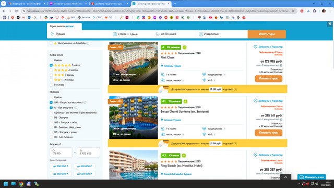Click the calendar icon in search bar
The height and width of the screenshot is (188, 334).
115,34
